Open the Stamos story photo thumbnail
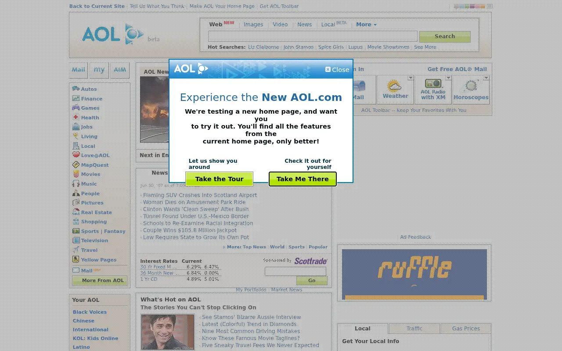Screen dimensions: 562x351 tap(167, 332)
